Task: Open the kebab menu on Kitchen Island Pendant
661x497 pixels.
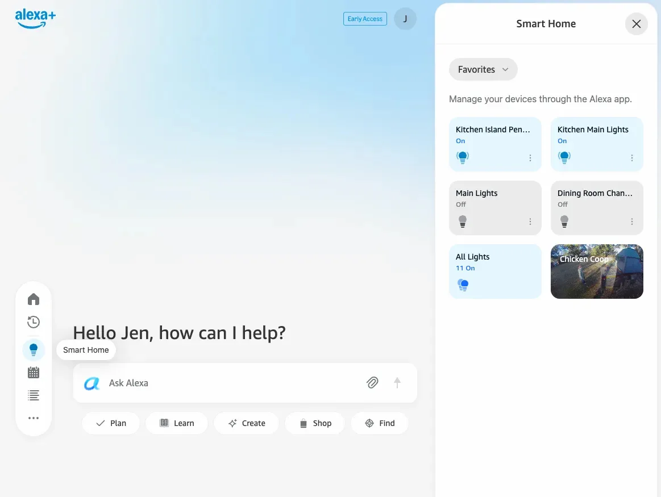Action: (530, 157)
